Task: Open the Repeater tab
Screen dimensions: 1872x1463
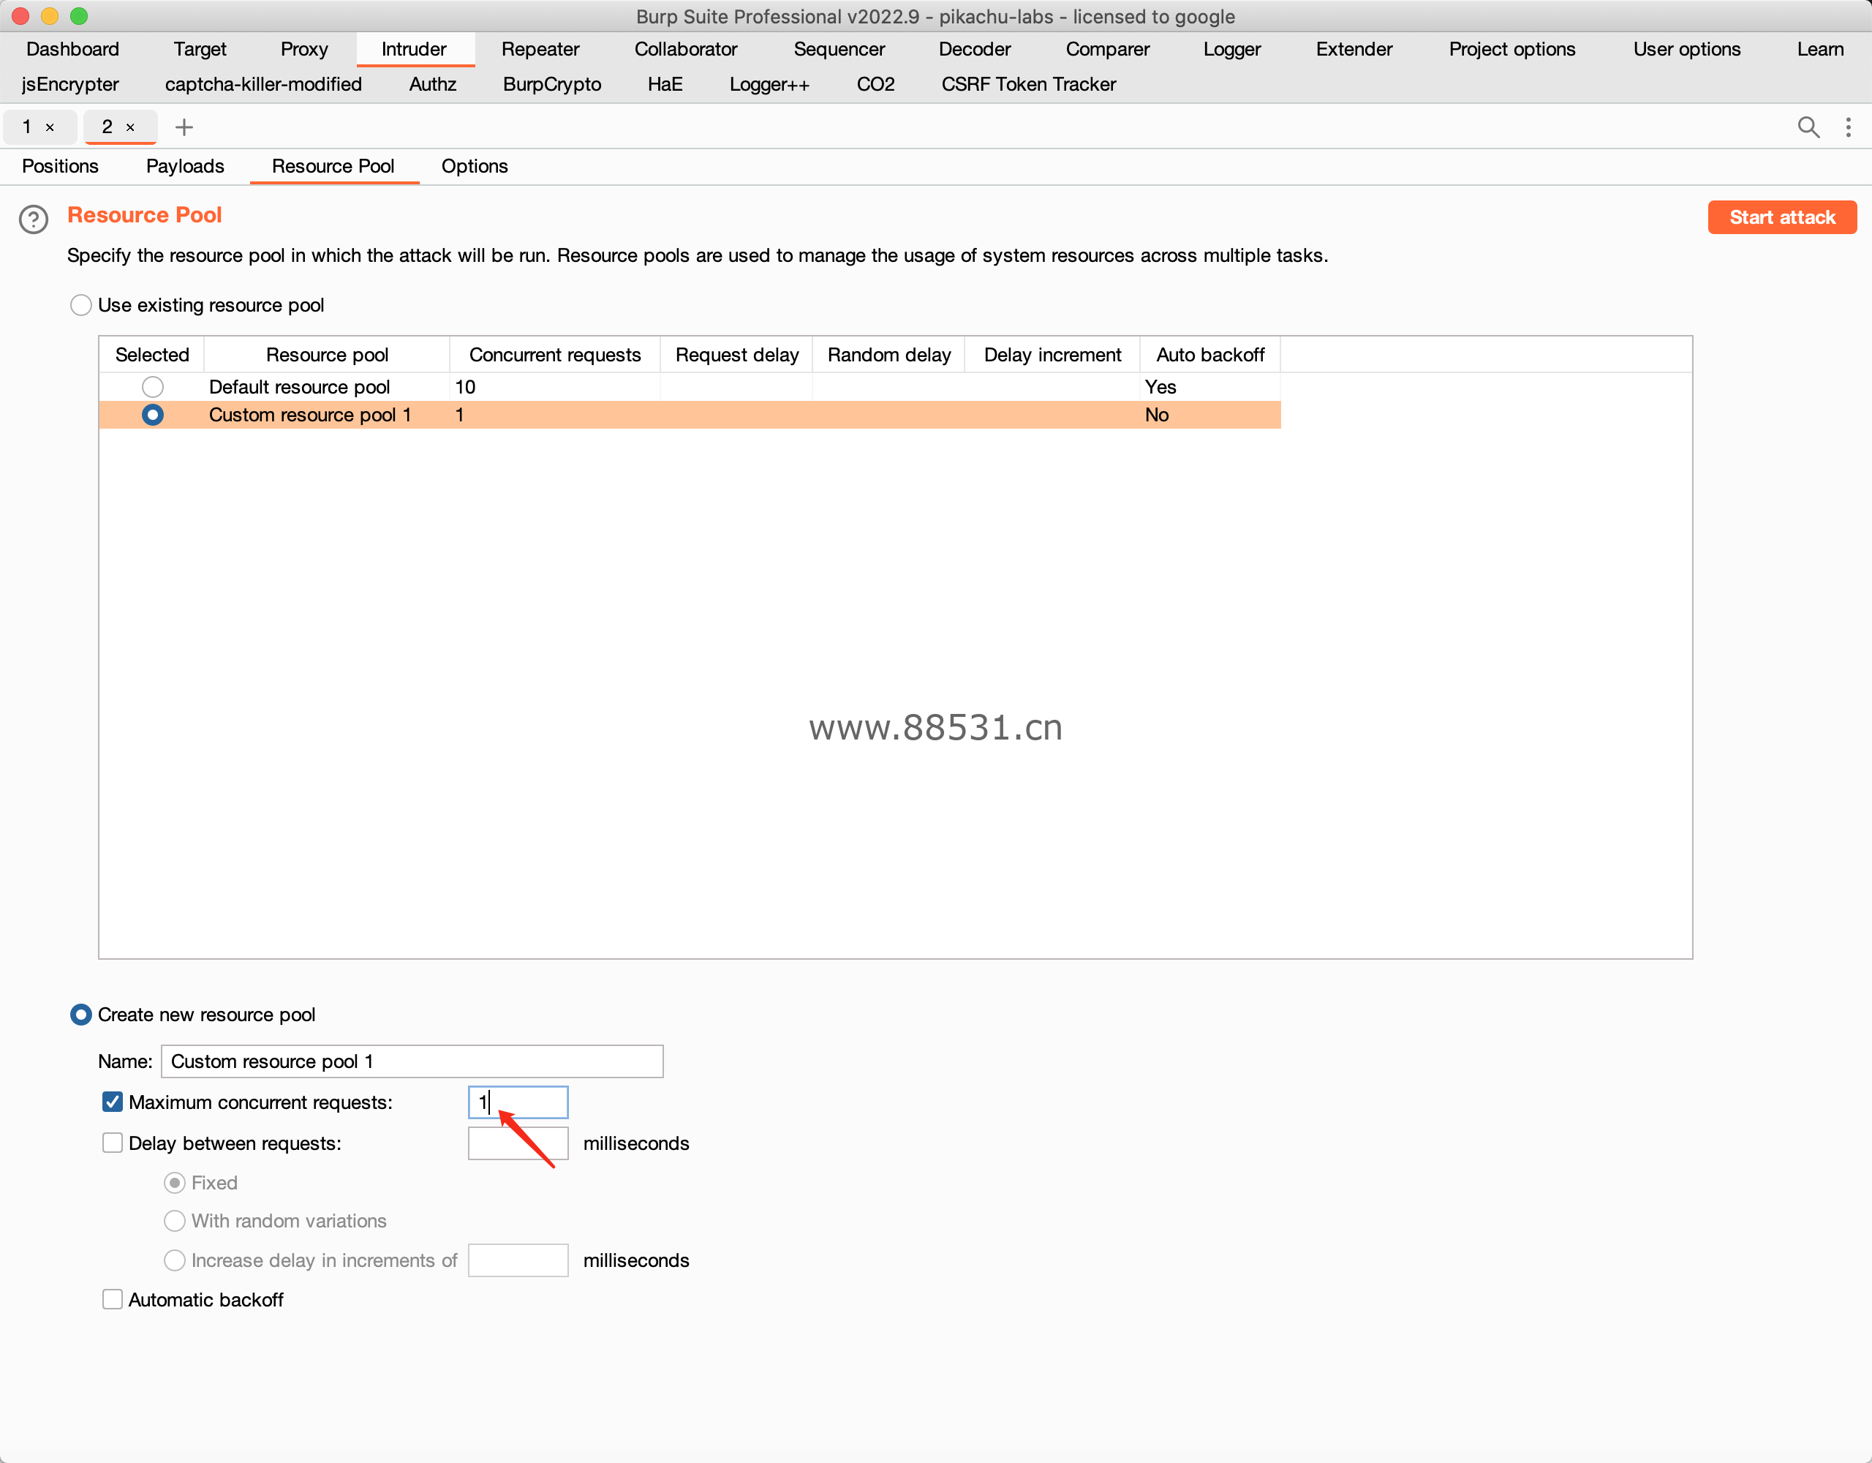Action: tap(540, 49)
